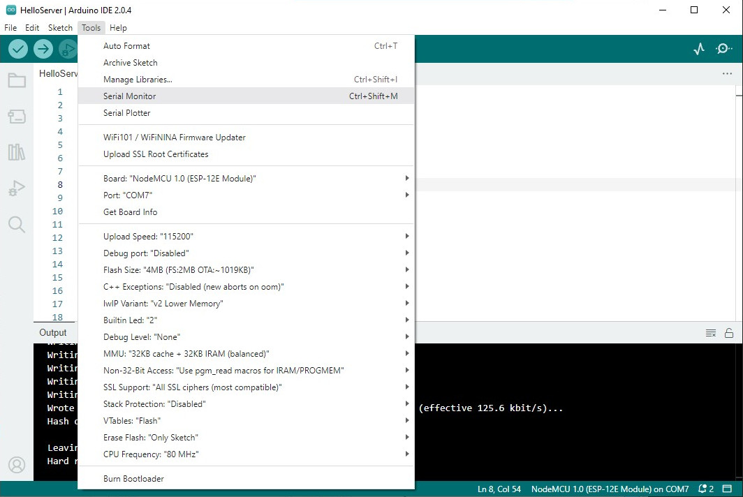Open the Boards Manager sidebar icon
The height and width of the screenshot is (497, 743).
point(17,116)
